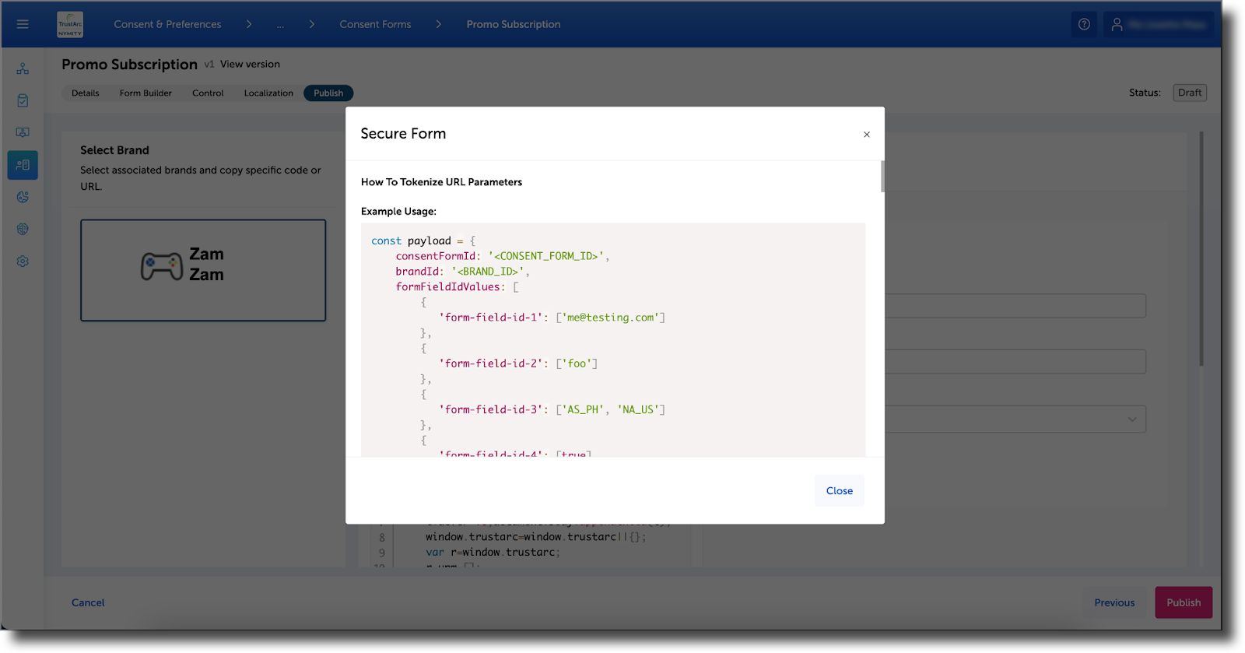The width and height of the screenshot is (1245, 653).
Task: Click the dialog's vertical scrollbar
Action: [882, 176]
